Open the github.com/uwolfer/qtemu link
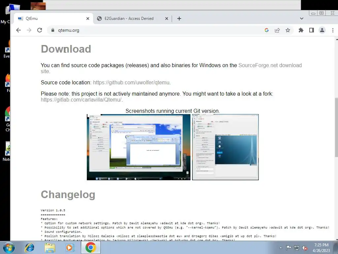The image size is (338, 254). click(131, 82)
